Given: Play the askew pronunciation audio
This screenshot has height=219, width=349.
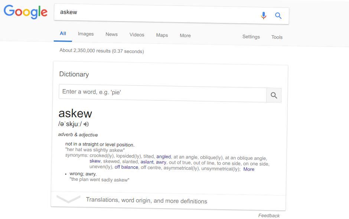Looking at the screenshot, I should click(86, 124).
